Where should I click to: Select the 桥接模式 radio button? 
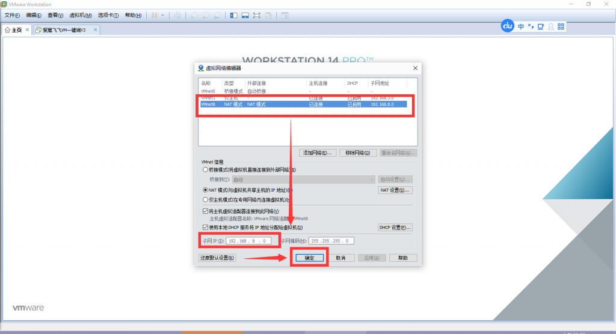[206, 170]
